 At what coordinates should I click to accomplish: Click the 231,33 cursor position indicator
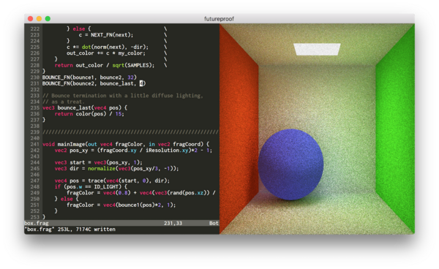click(173, 223)
